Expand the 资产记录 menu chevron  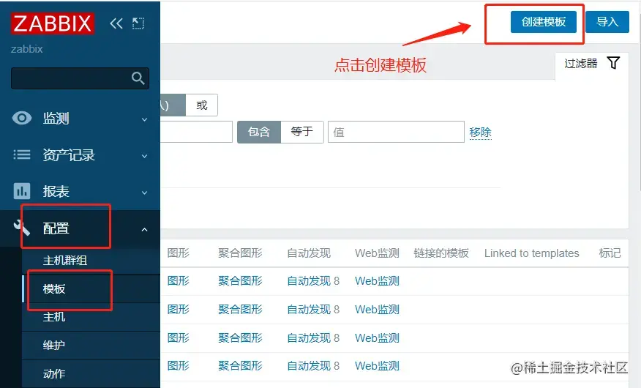coord(144,156)
